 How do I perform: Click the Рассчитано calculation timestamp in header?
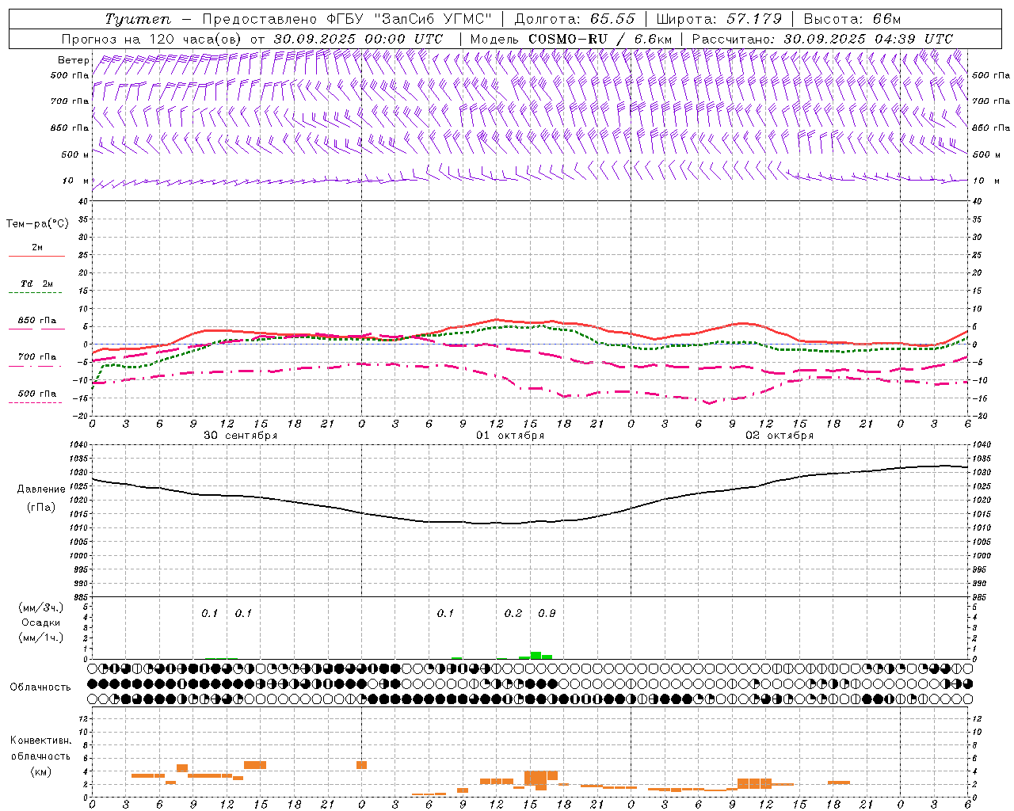click(821, 39)
